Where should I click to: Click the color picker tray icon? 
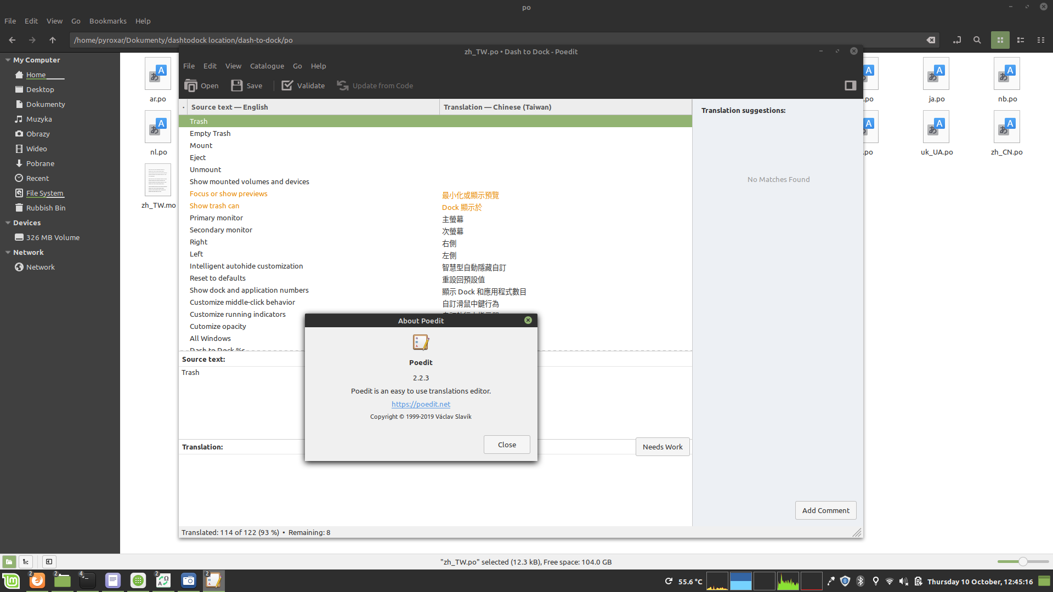(x=831, y=581)
